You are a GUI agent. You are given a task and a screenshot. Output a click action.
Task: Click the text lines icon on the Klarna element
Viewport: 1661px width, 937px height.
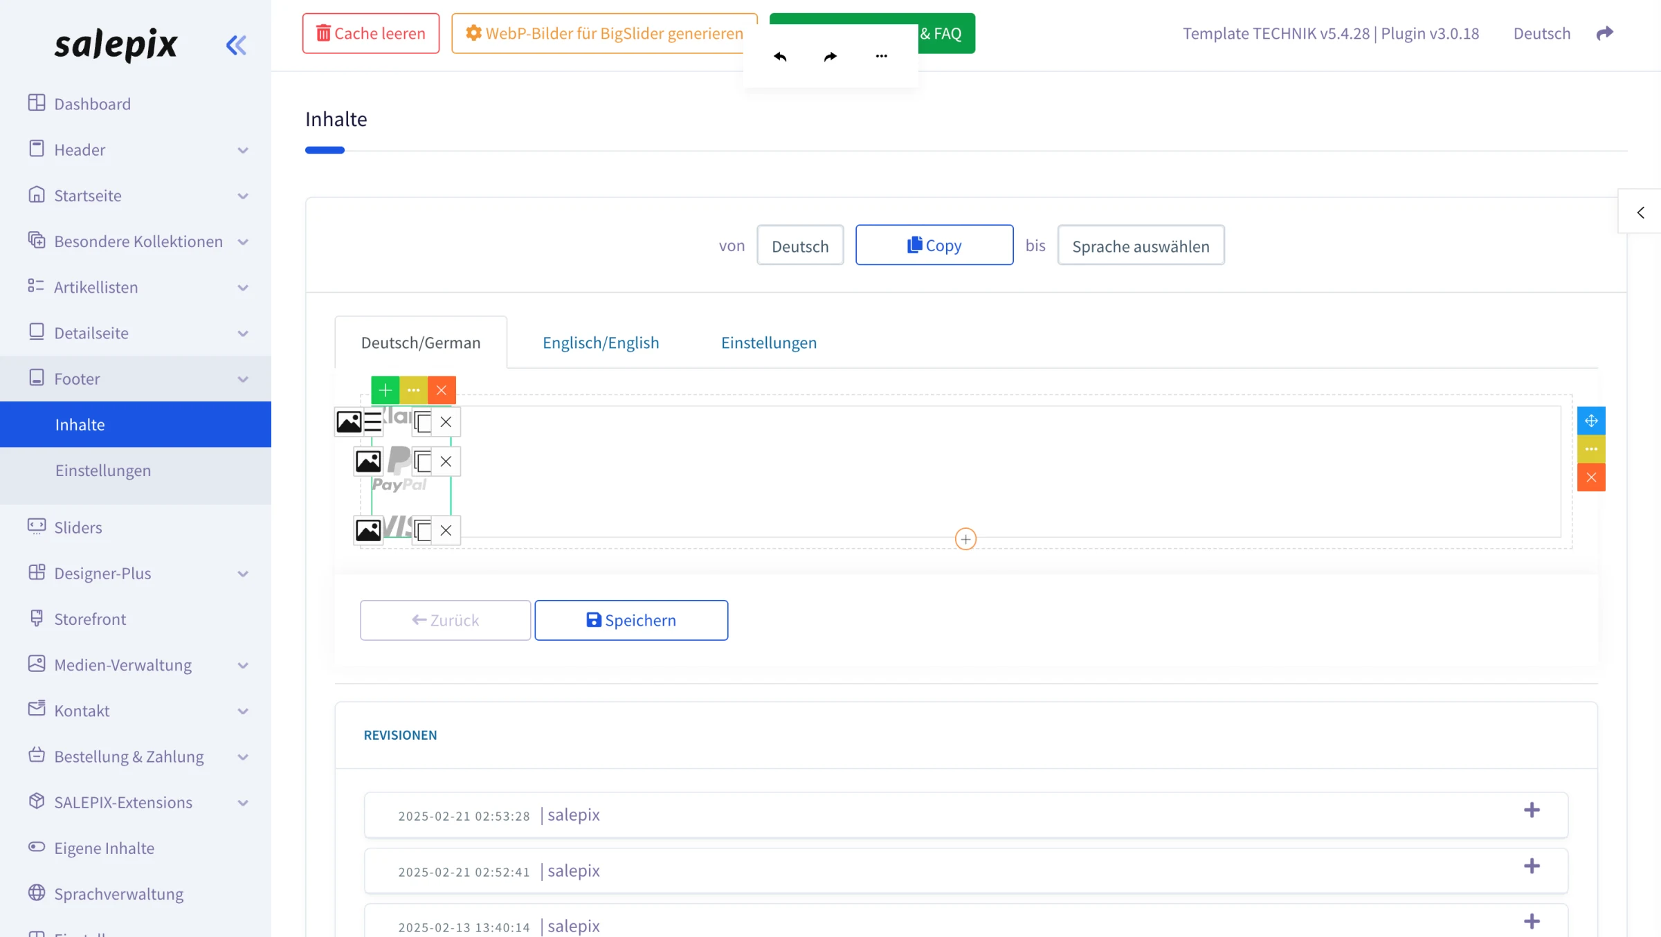pyautogui.click(x=372, y=421)
